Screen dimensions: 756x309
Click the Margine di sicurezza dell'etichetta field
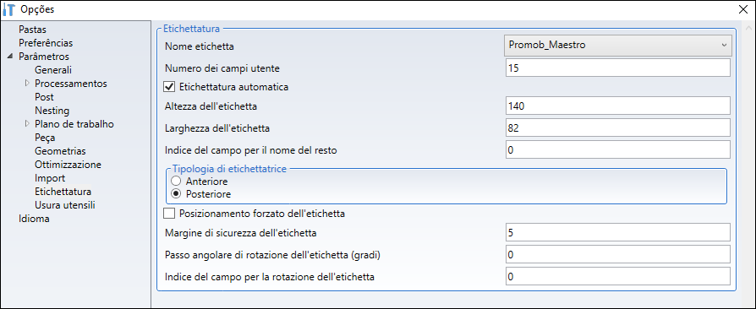click(618, 233)
